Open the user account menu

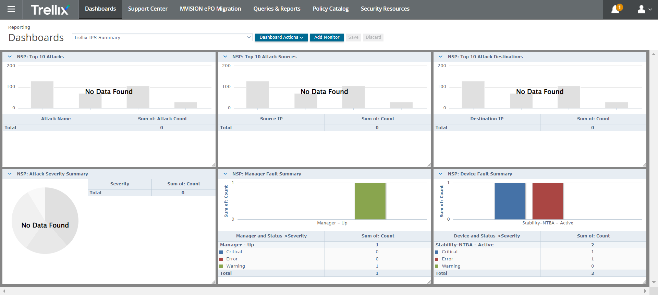(644, 9)
